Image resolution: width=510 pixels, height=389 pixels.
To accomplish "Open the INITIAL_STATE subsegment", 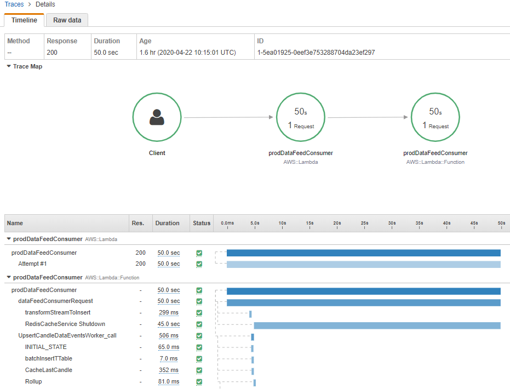I will 46,347.
